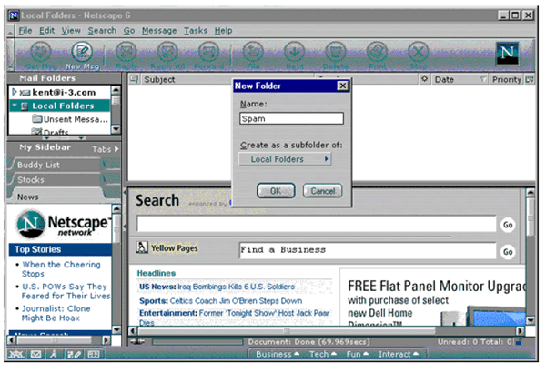The width and height of the screenshot is (546, 373).
Task: Expand the Interact menu in taskbar
Action: coord(399,354)
